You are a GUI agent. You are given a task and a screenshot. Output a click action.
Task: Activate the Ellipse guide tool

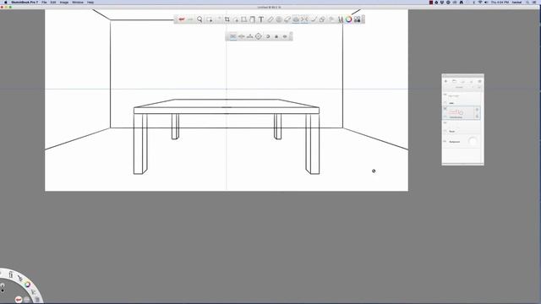tap(279, 19)
